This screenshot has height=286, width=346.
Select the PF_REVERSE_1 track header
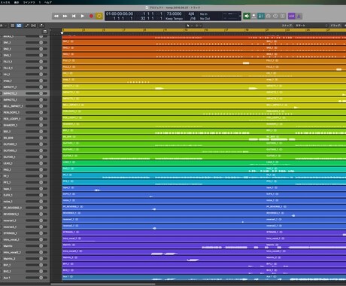click(25, 208)
